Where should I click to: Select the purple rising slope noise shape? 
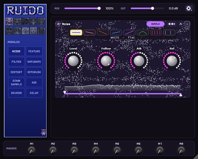pyautogui.click(x=129, y=33)
